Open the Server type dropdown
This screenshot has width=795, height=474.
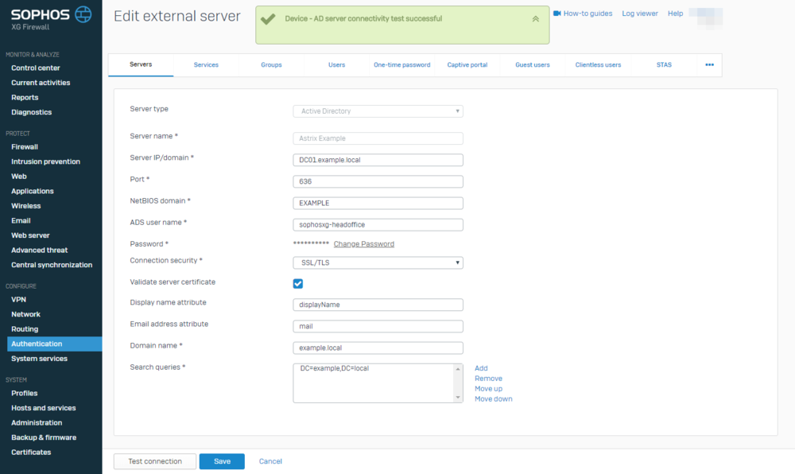tap(378, 111)
